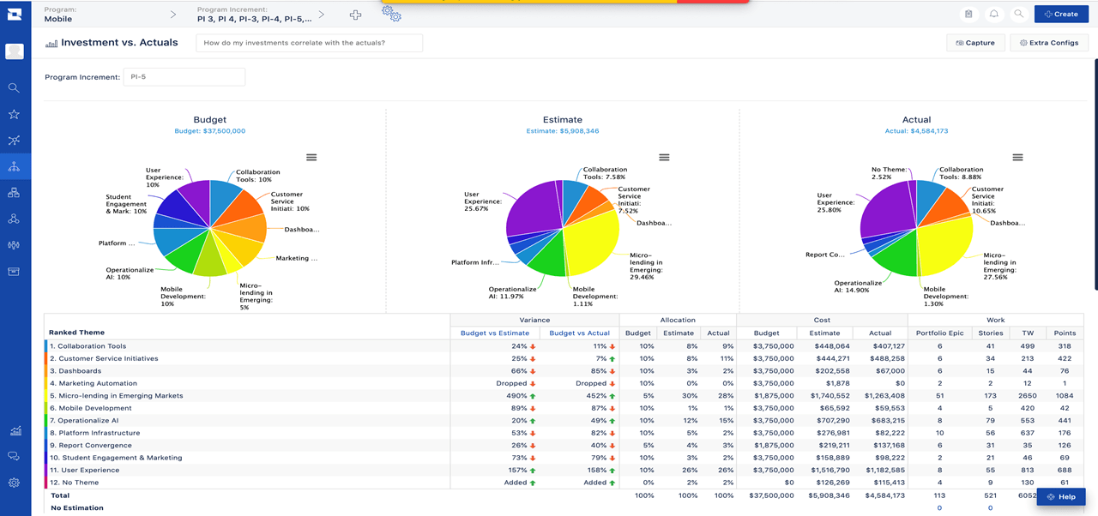Viewport: 1098px width, 516px height.
Task: Click the '490%' variance value
Action: (517, 396)
